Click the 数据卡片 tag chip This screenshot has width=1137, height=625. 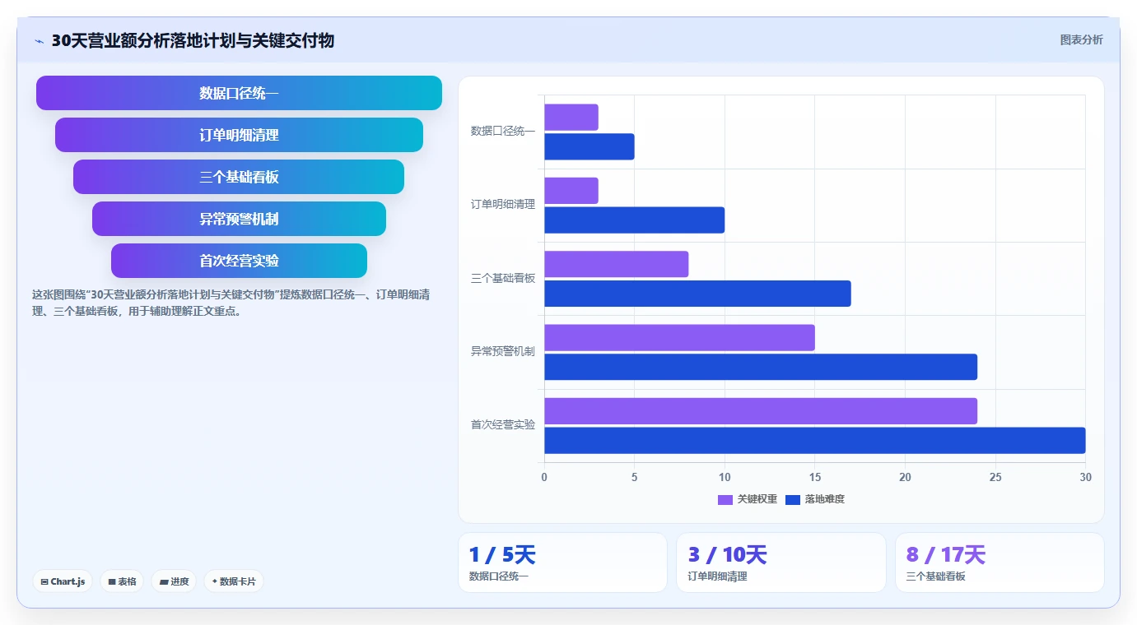click(x=234, y=581)
